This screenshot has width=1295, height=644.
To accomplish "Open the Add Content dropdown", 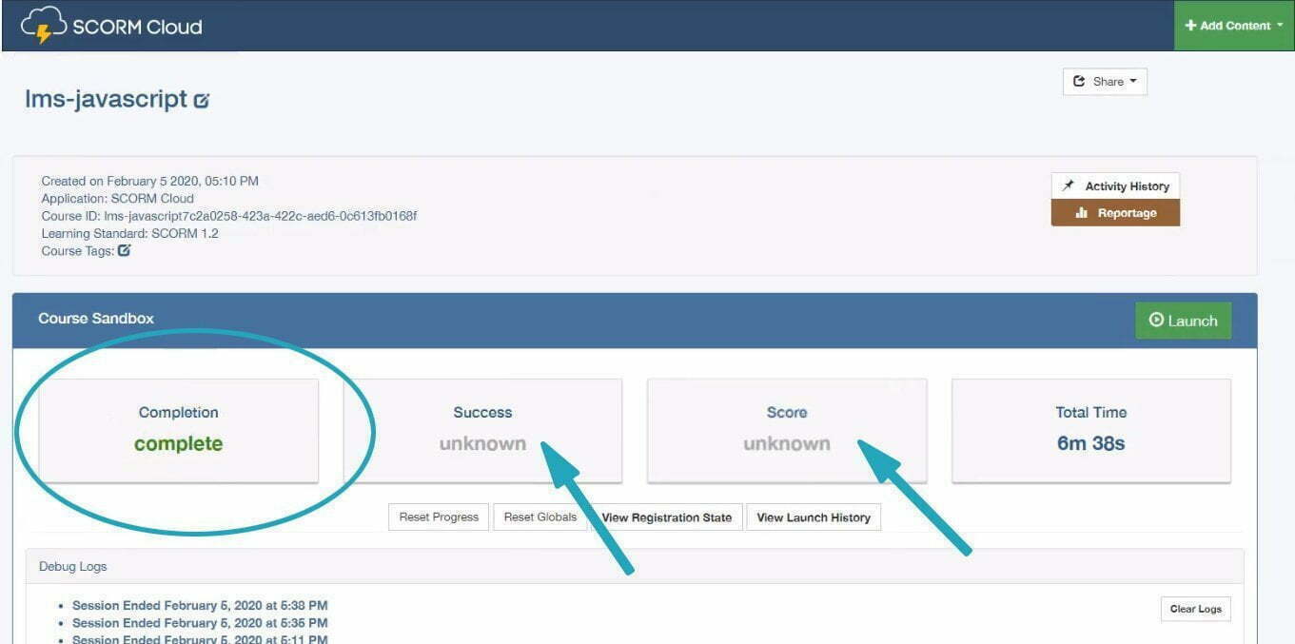I will pos(1234,26).
